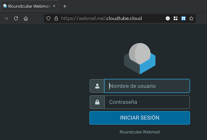Click the Roundcube Webmail footer text
The image size is (207, 140).
(140, 132)
